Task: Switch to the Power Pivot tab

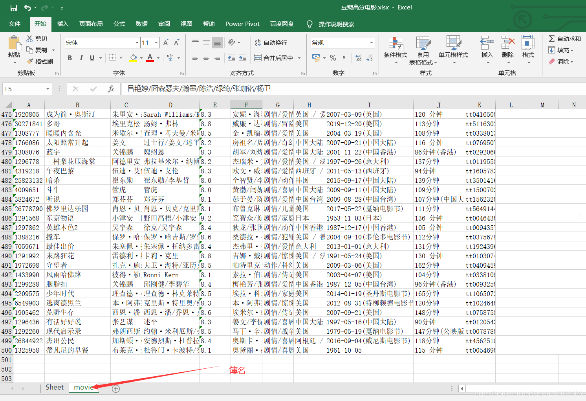Action: click(242, 24)
